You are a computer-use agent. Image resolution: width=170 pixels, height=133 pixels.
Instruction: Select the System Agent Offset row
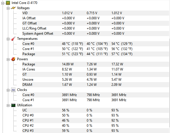pos(96,34)
